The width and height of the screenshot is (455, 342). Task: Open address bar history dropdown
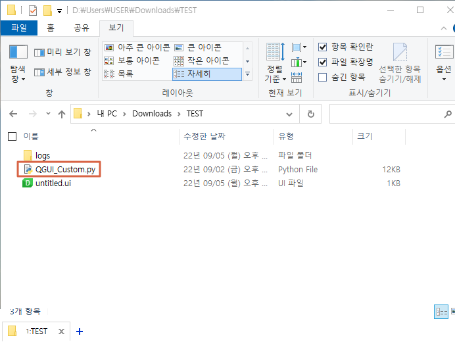(289, 114)
